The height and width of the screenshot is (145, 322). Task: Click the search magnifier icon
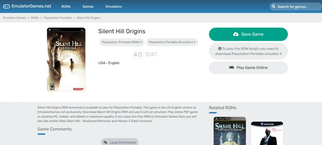(x=273, y=6)
